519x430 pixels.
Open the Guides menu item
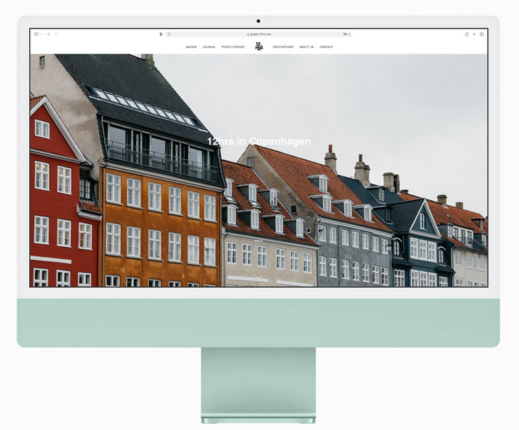coord(191,47)
